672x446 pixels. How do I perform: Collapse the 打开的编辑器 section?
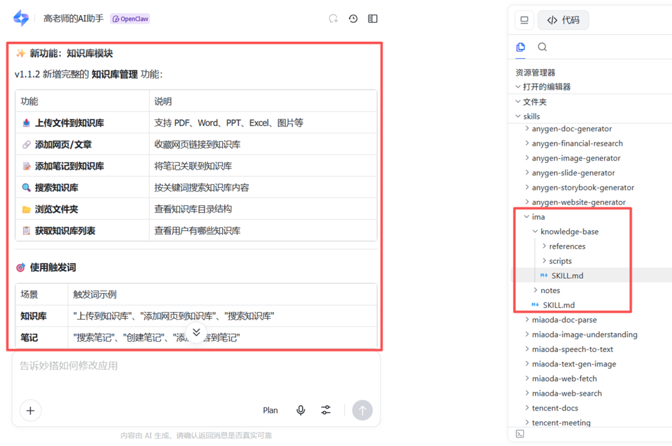(x=546, y=86)
